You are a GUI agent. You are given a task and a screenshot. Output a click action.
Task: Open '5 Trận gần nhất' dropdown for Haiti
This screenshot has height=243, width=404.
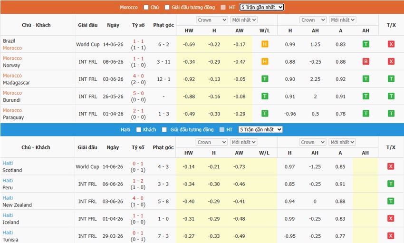coord(260,130)
